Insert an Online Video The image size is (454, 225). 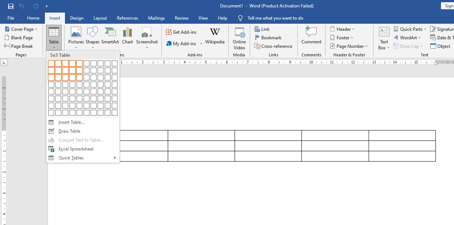tap(239, 38)
